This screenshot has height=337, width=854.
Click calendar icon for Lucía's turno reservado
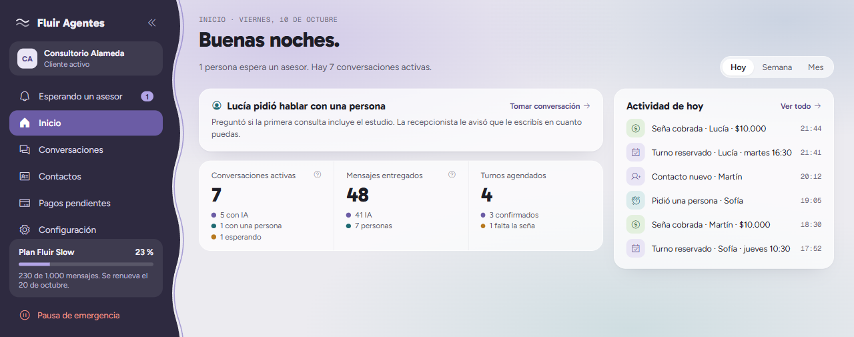coord(635,152)
